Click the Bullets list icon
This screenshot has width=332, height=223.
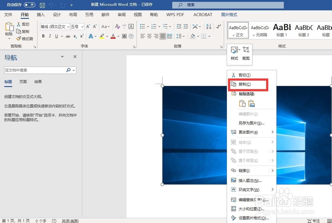pos(142,27)
